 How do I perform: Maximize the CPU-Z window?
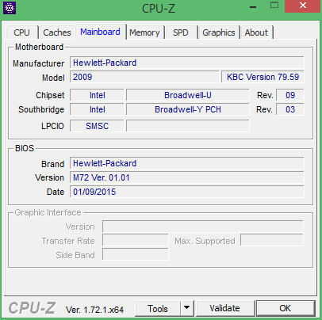pos(274,6)
